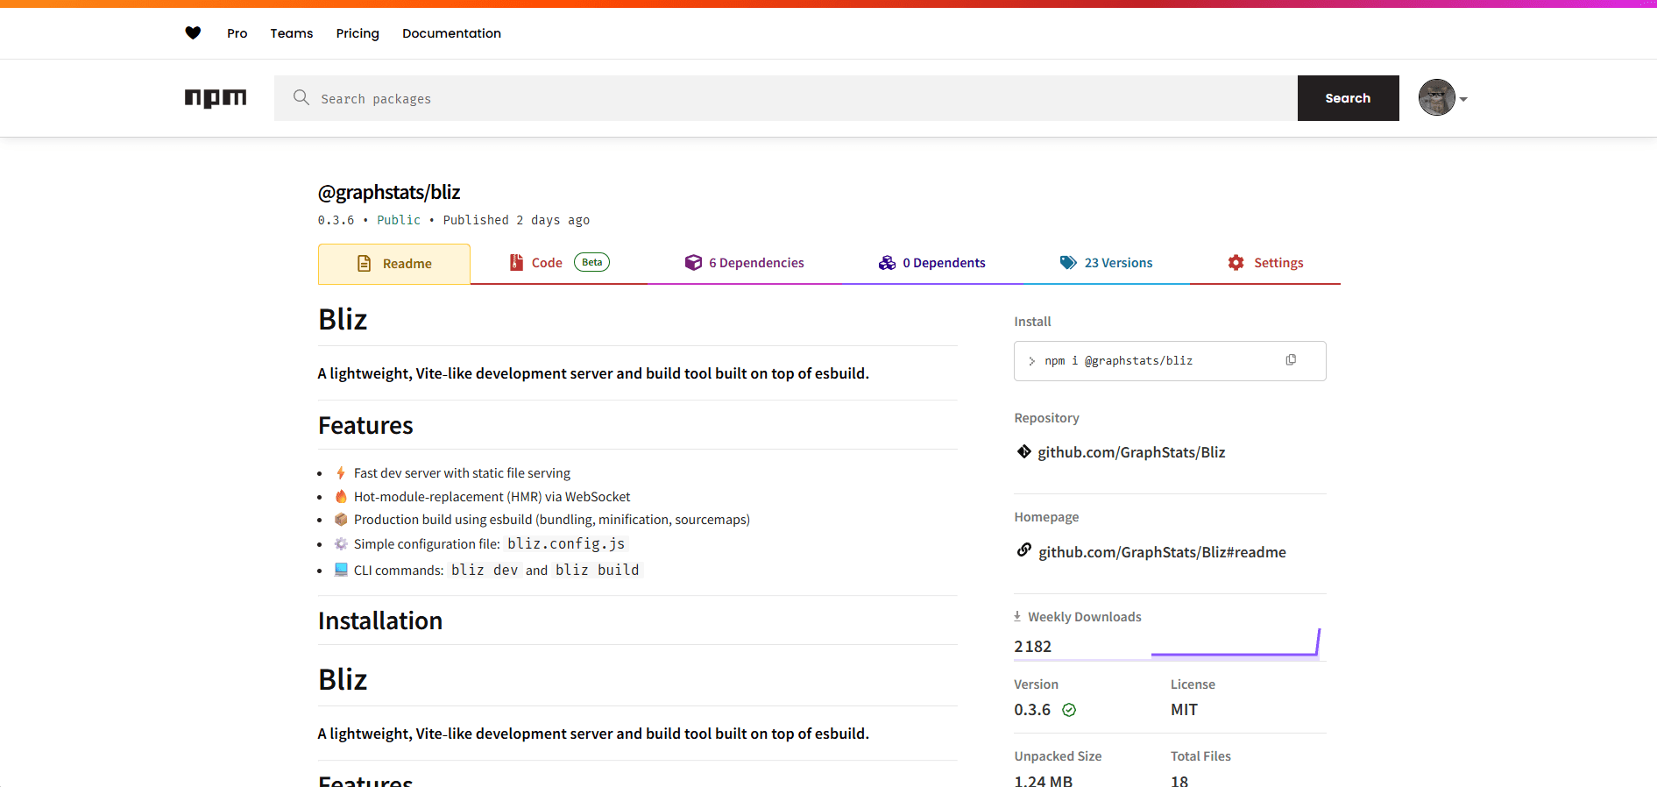View the 6 Dependencies tab
The height and width of the screenshot is (787, 1657).
tap(744, 263)
